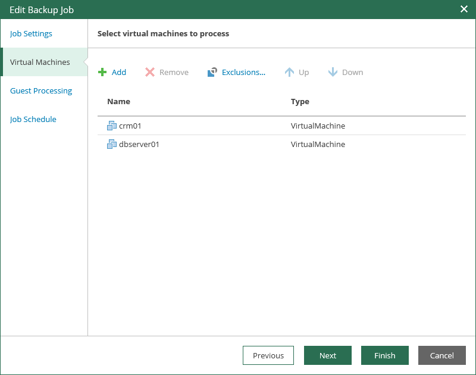Image resolution: width=476 pixels, height=375 pixels.
Task: Switch to the Job Settings tab
Action: click(x=31, y=33)
